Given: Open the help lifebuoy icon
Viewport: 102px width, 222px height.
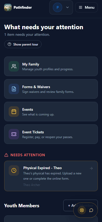Looking at the screenshot, I should pyautogui.click(x=82, y=210).
